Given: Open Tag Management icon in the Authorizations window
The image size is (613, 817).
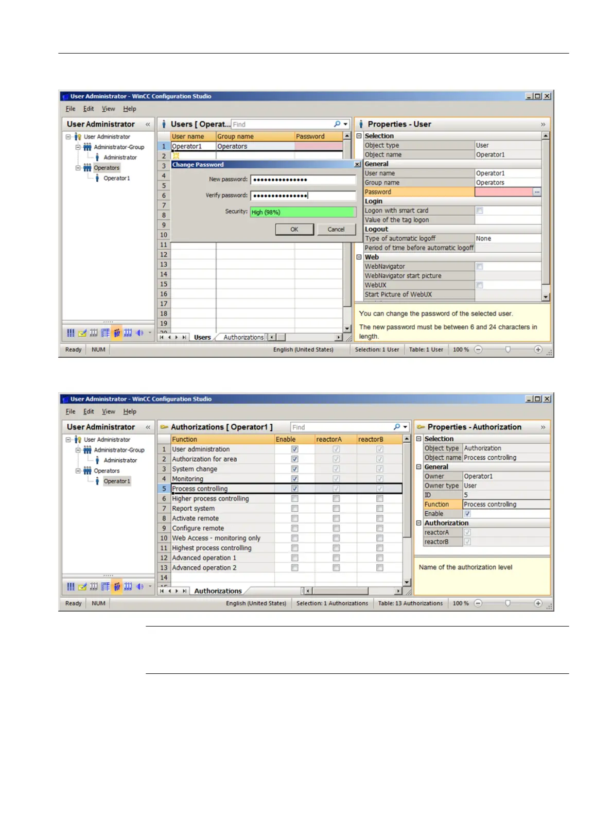Looking at the screenshot, I should 71,586.
